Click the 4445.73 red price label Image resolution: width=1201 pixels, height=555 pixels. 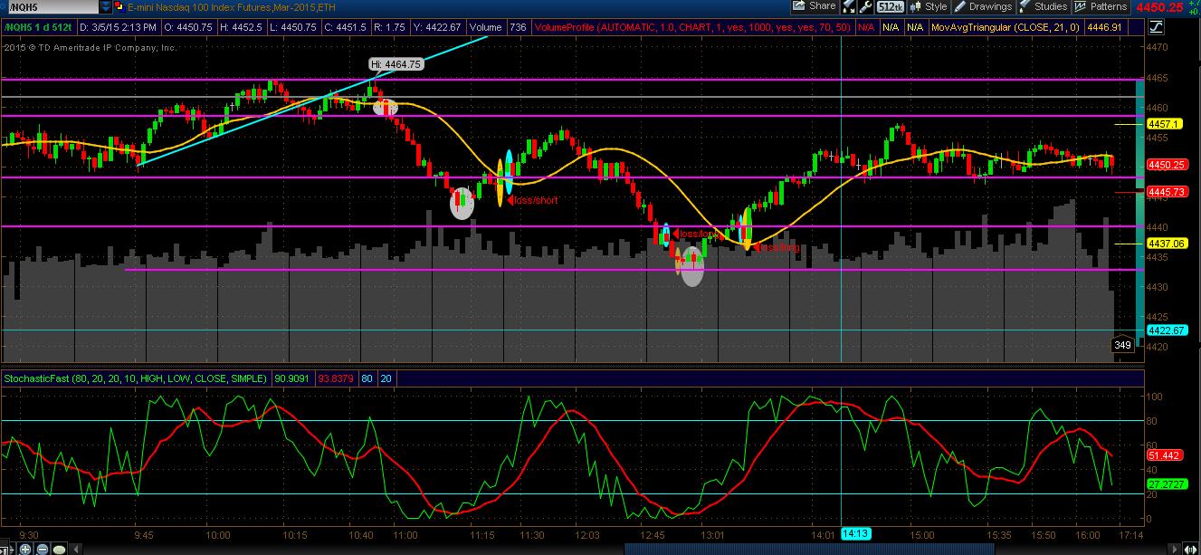[x=1167, y=192]
